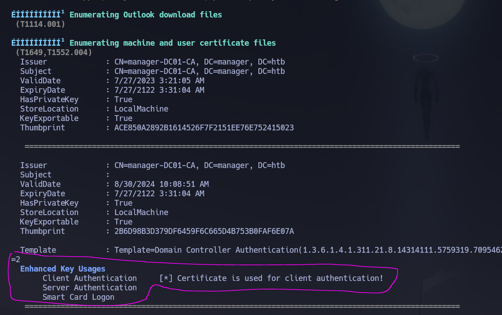Screen dimensions: 502x315
Task: Click the 'Smart Card Logon' key usage entry
Action: click(78, 297)
